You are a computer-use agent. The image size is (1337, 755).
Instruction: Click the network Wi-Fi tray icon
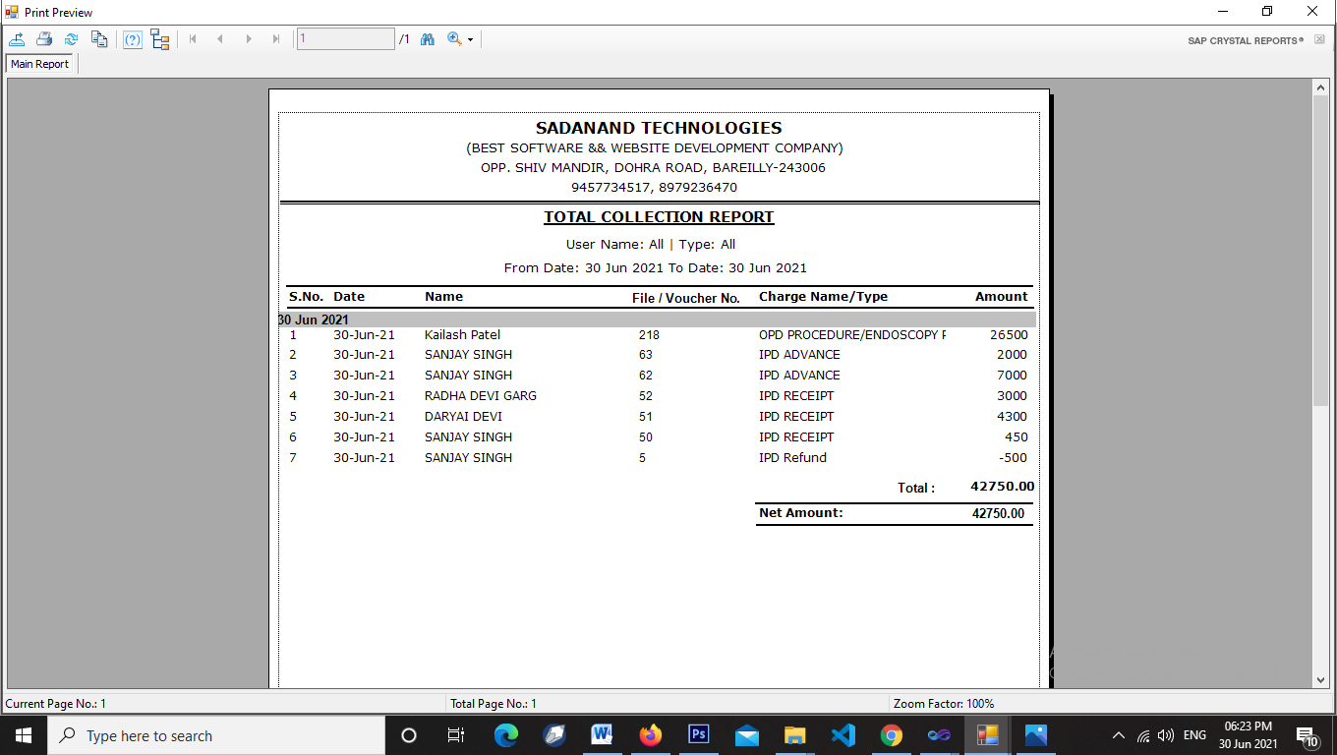point(1143,735)
